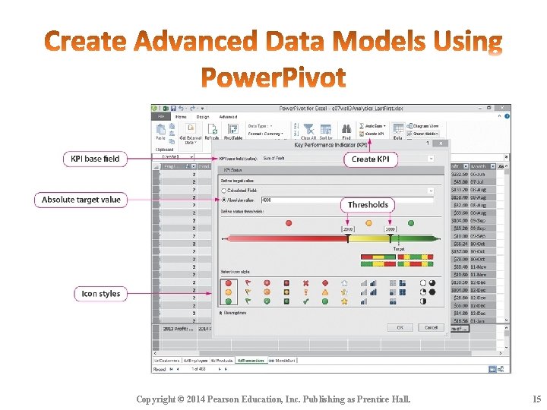This screenshot has height=410, width=547.
Task: Select the diamond, triangle, circle icon style
Action: 325,292
